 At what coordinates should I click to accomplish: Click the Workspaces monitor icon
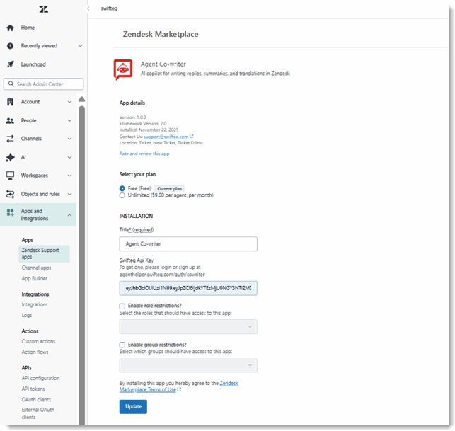tap(10, 176)
